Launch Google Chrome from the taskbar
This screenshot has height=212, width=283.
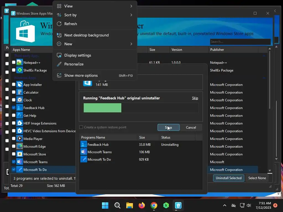154,205
